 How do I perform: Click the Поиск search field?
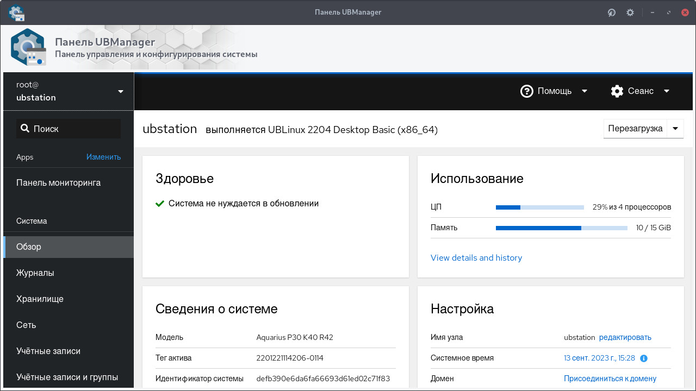[69, 129]
